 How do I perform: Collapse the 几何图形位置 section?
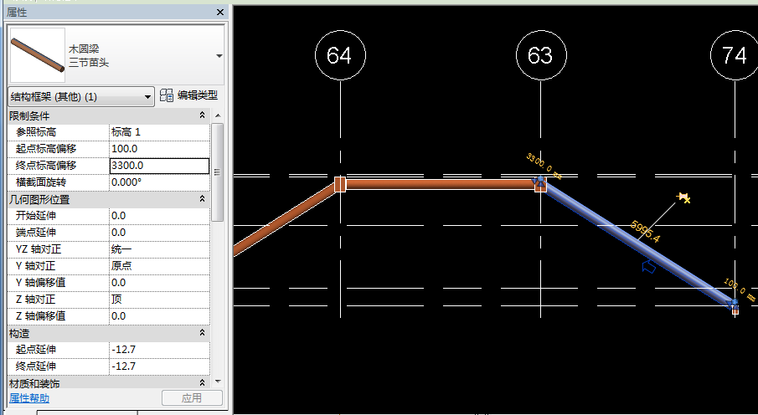(x=202, y=199)
